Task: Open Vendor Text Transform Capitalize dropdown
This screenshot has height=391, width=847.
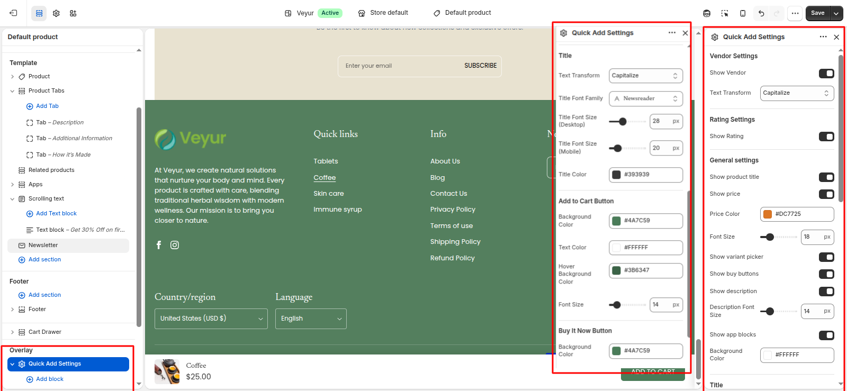Action: 797,93
